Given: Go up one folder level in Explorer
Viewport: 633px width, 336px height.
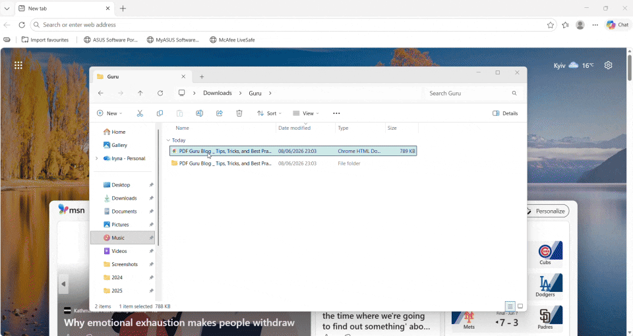Looking at the screenshot, I should click(x=140, y=93).
